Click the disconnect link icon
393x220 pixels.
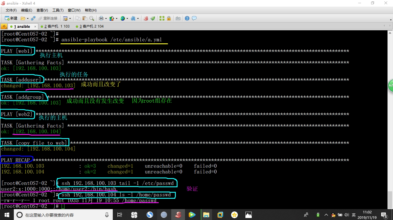pyautogui.click(x=33, y=18)
